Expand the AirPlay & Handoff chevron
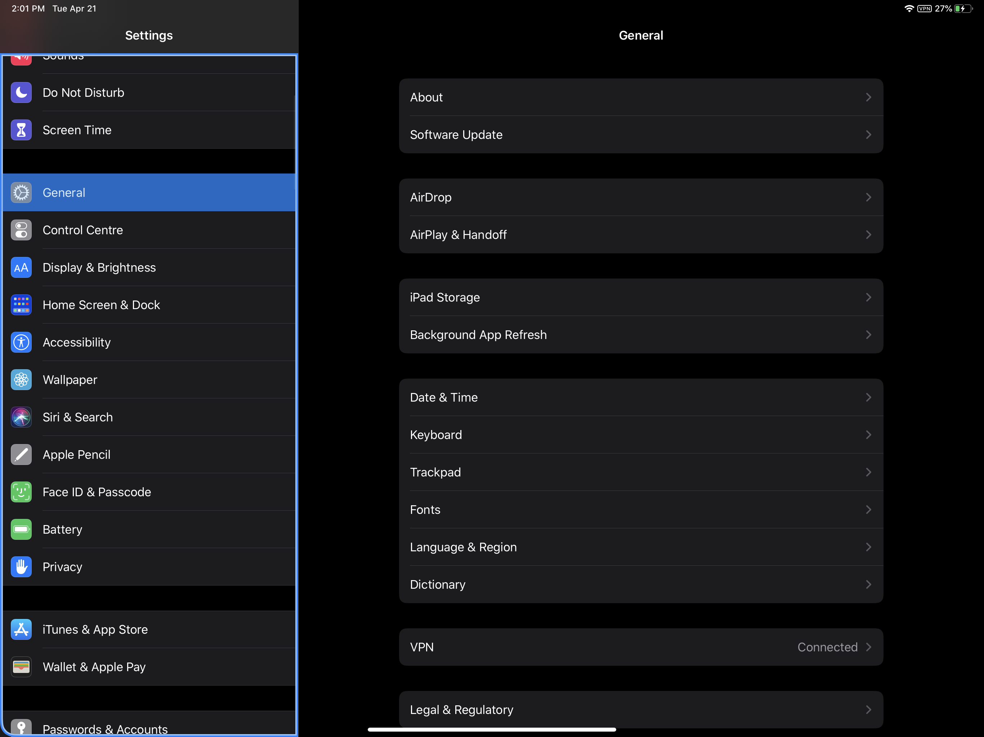Image resolution: width=984 pixels, height=737 pixels. point(868,235)
